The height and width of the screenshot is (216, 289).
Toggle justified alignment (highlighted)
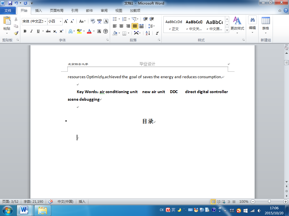tap(135, 26)
